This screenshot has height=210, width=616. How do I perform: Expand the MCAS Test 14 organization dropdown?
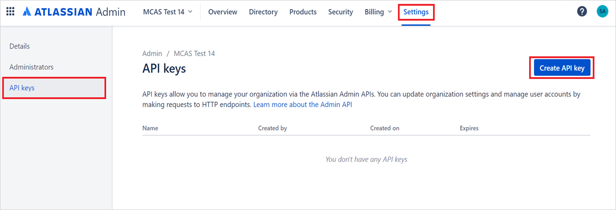coord(168,12)
